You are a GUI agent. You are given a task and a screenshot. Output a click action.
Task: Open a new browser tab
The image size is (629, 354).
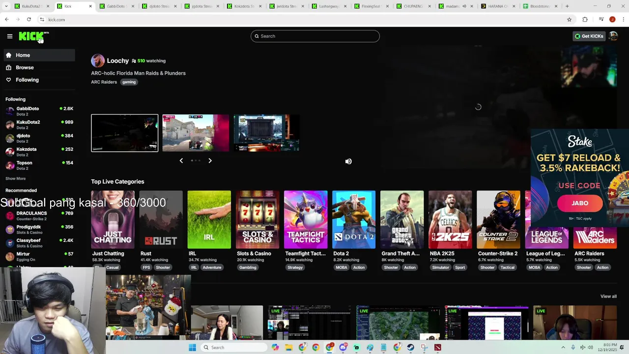click(567, 6)
